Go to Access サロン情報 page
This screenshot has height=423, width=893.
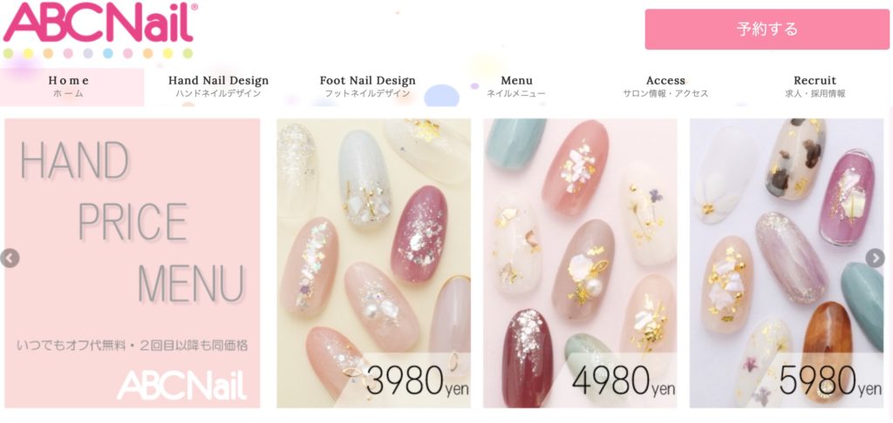pos(665,86)
